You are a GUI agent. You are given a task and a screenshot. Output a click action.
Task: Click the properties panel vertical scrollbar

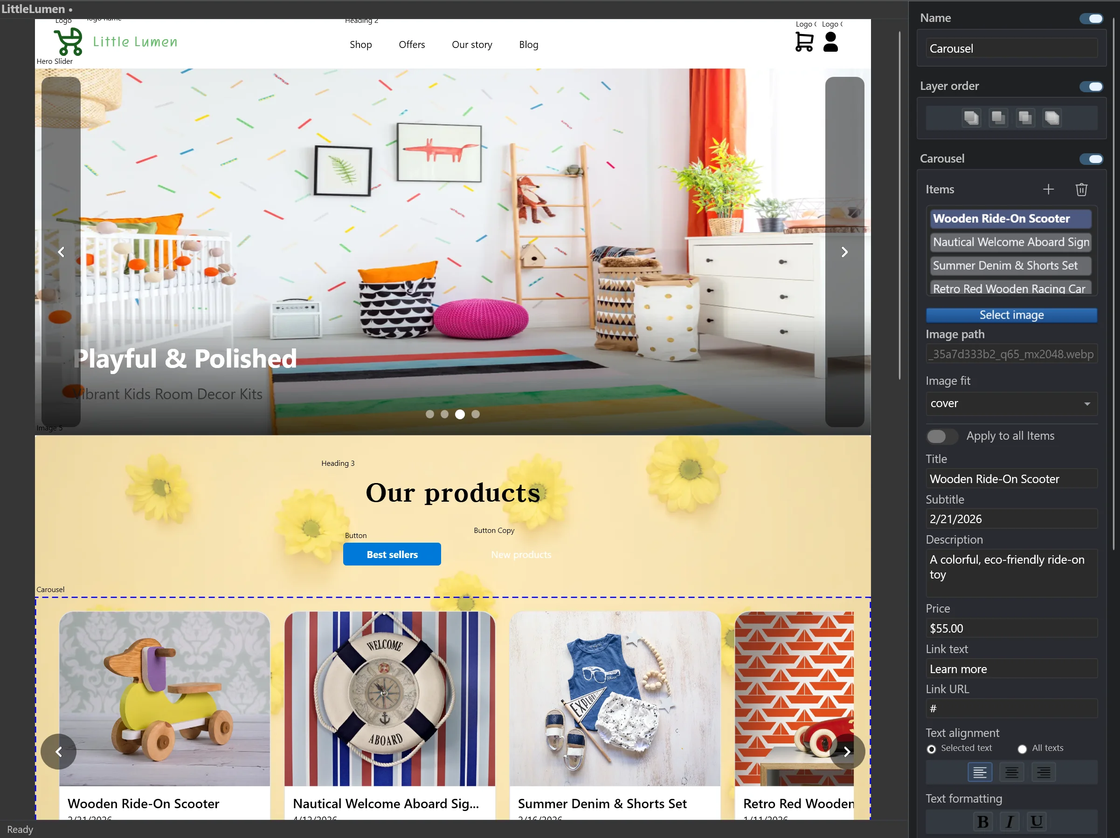[x=1114, y=283]
